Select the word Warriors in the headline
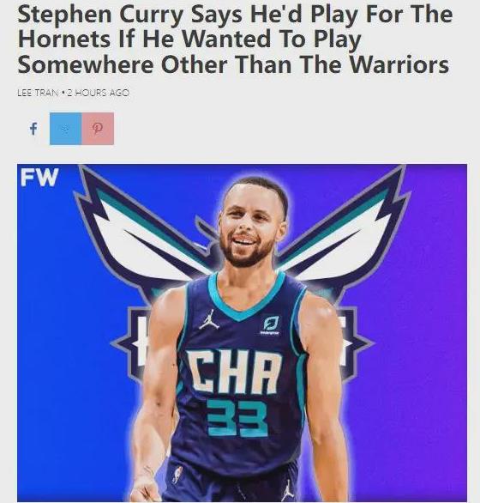This screenshot has width=480, height=503. [399, 64]
